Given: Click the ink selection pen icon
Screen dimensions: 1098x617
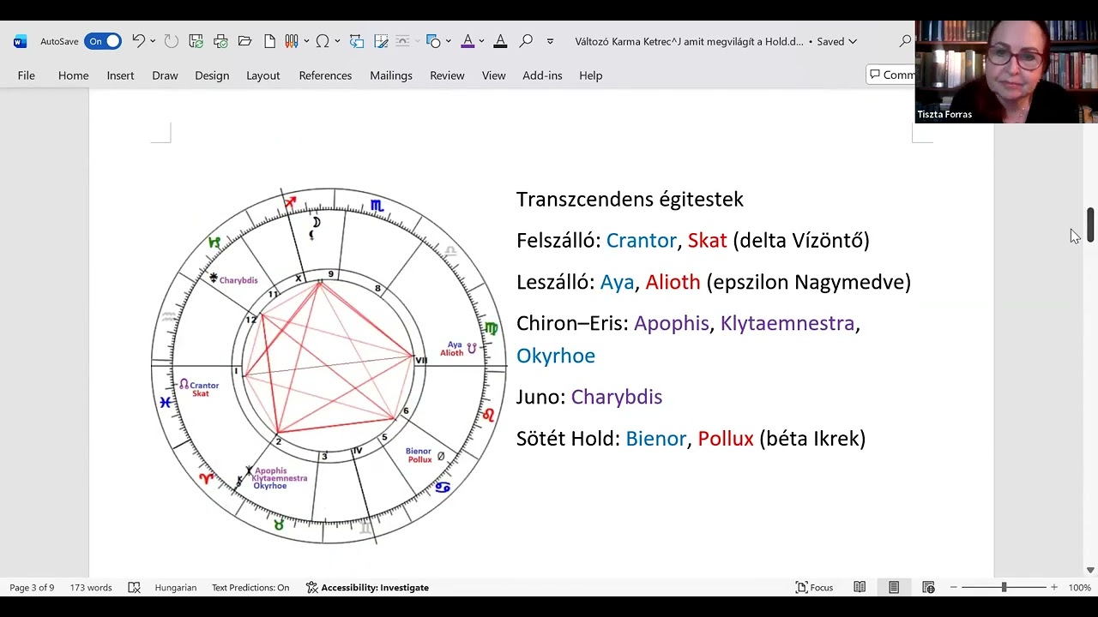Looking at the screenshot, I should (382, 41).
